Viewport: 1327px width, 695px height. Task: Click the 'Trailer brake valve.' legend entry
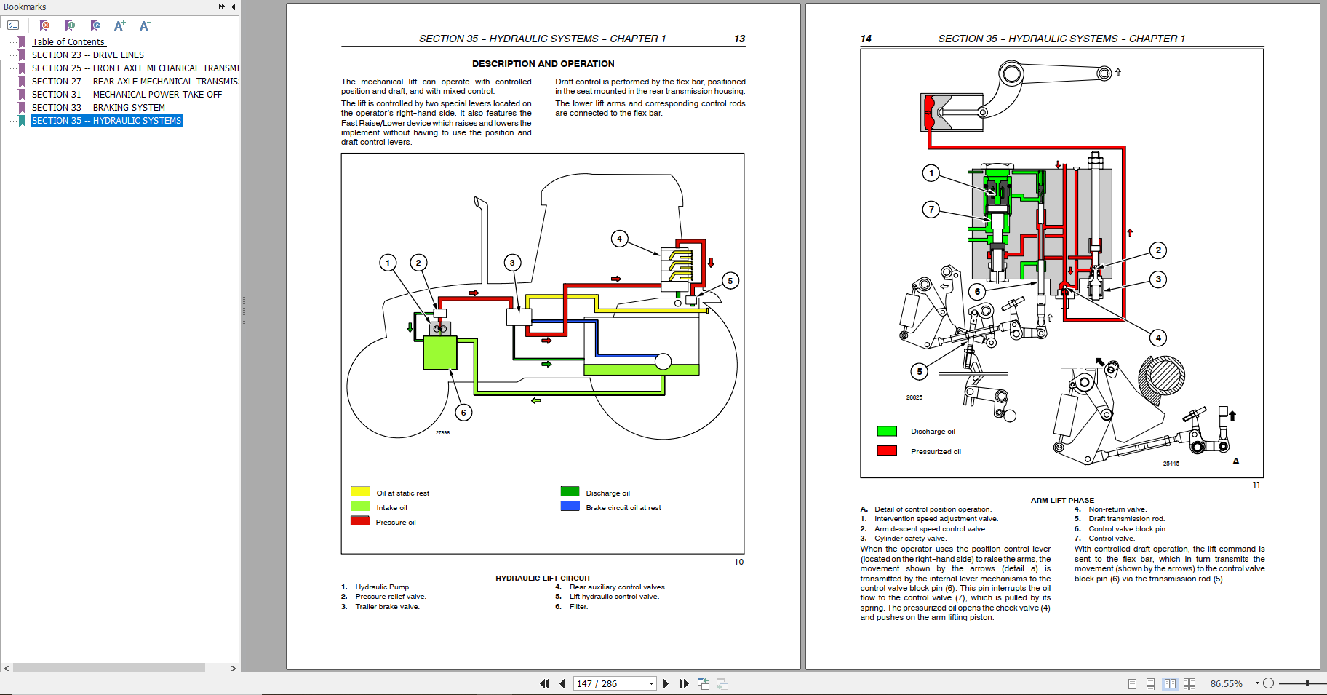point(387,607)
